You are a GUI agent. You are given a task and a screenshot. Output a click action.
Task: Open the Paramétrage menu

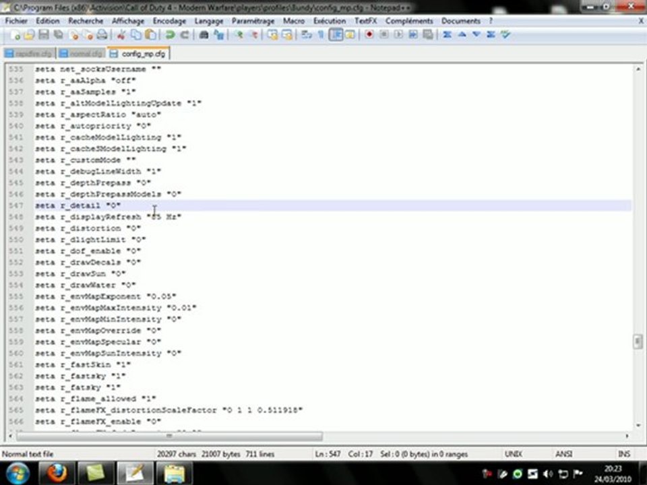(253, 21)
